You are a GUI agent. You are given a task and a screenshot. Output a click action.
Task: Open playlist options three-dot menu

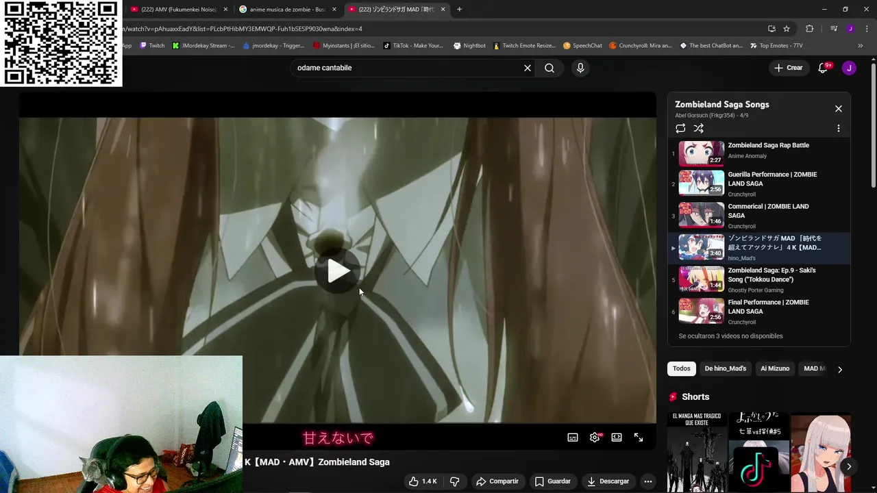coord(838,128)
